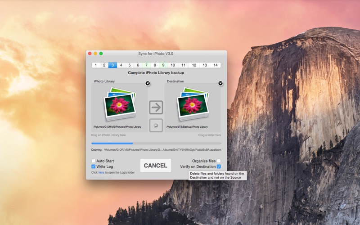
Task: Click 'Drag an iPhoto Library here' hint
Action: tap(108, 135)
